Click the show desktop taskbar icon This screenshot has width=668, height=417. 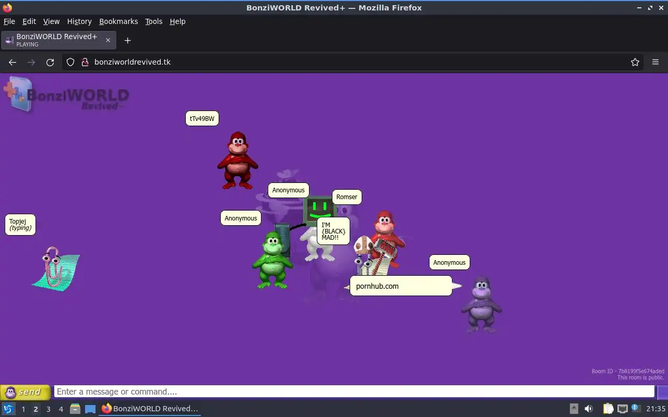pos(90,409)
